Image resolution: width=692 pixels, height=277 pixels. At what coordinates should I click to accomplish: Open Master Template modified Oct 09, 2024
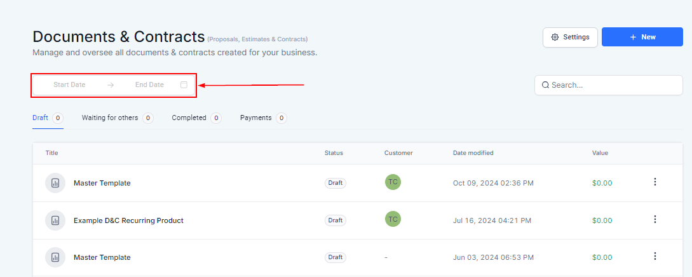tap(102, 183)
